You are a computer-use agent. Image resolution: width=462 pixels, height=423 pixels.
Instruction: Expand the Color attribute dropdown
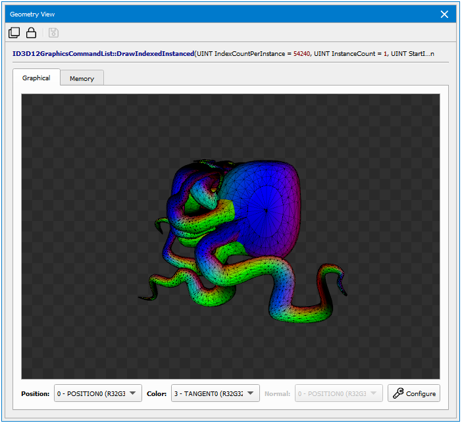tap(215, 393)
